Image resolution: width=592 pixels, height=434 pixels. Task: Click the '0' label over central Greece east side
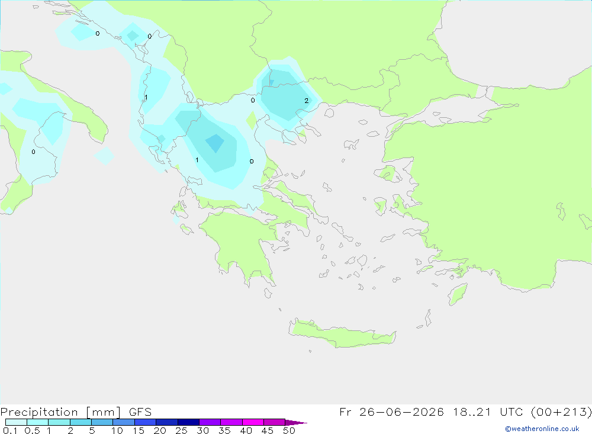point(252,161)
